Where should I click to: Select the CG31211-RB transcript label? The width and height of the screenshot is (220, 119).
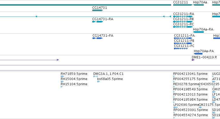click(183, 19)
